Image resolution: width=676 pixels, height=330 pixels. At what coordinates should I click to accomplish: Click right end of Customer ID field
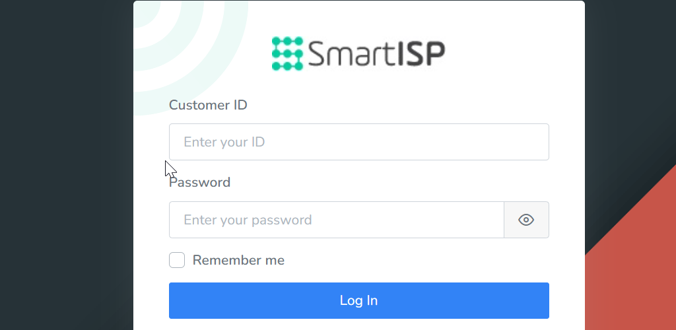click(x=535, y=142)
